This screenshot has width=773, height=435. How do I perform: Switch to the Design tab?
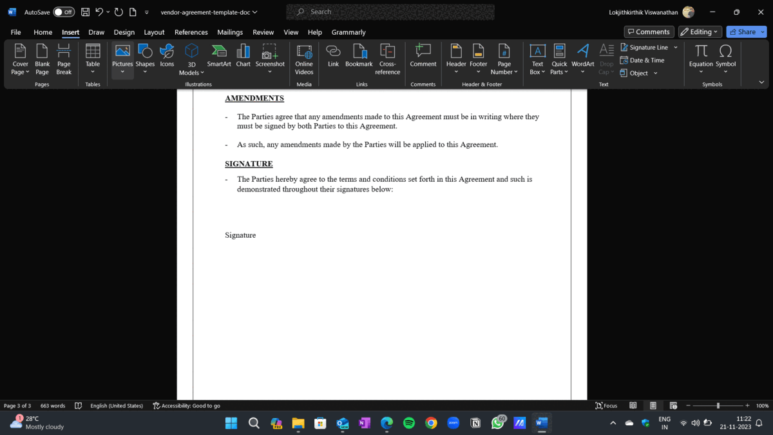[x=124, y=32]
